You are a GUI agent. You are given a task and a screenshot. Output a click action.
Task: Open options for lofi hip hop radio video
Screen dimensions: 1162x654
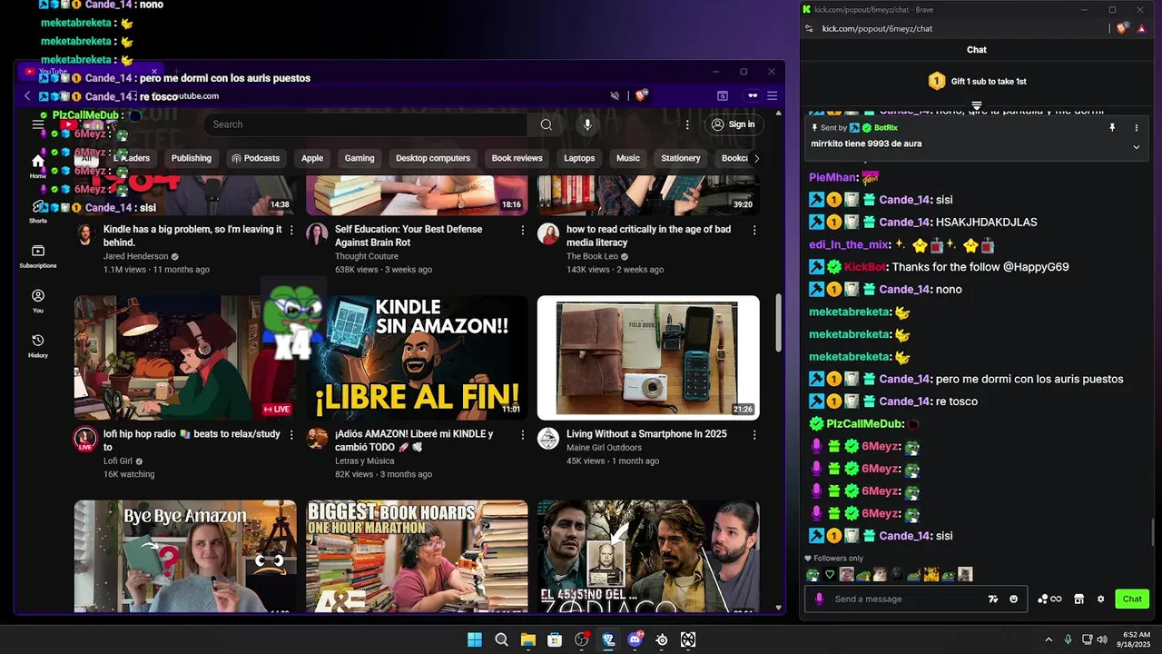point(290,435)
